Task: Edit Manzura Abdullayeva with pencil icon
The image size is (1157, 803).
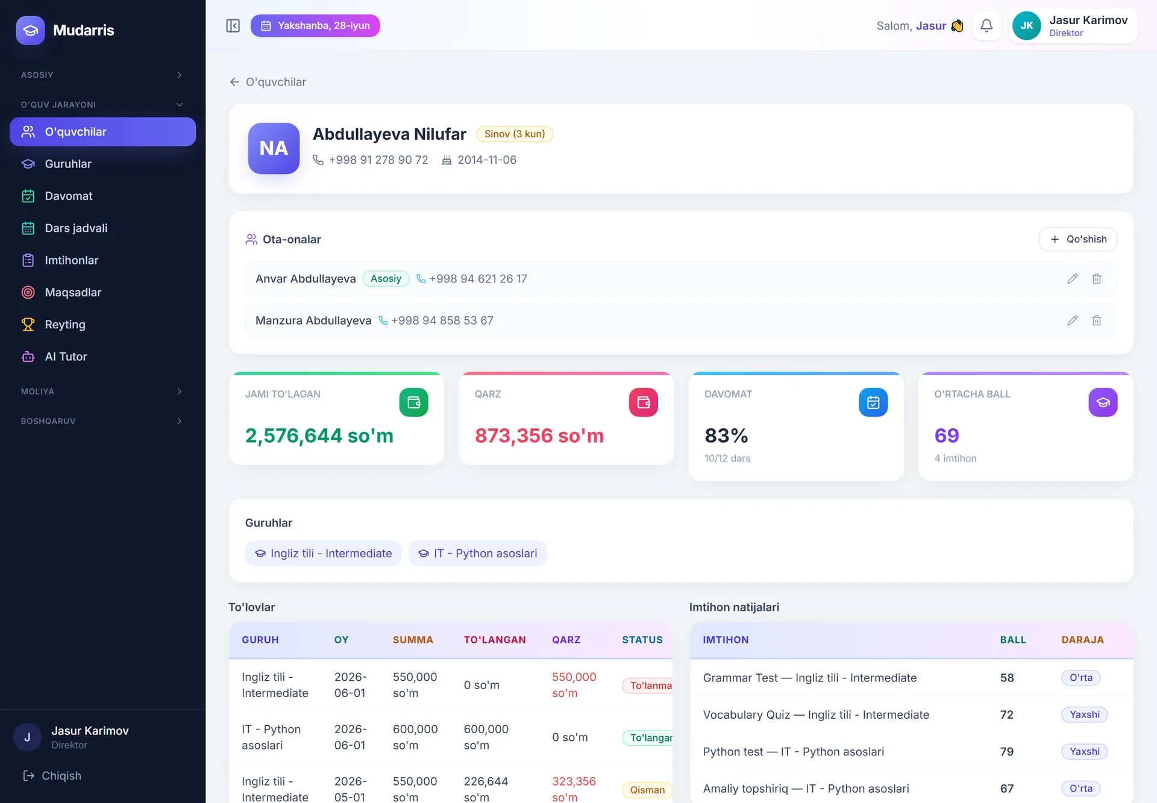Action: tap(1072, 320)
